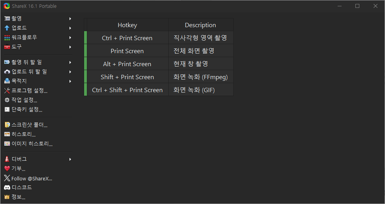Click the 목적지 globe icon

click(x=7, y=81)
